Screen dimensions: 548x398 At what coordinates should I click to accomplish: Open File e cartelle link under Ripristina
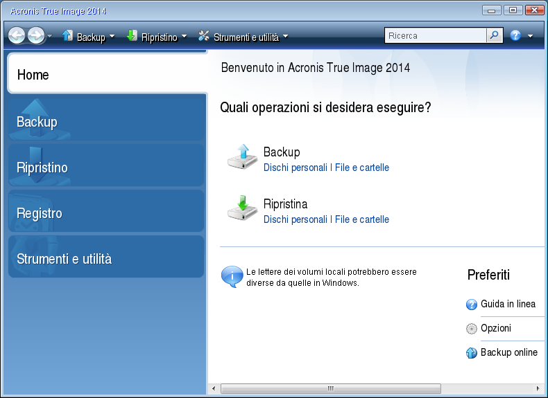361,219
